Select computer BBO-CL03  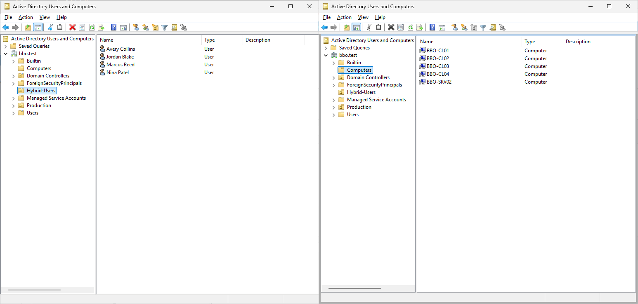click(x=438, y=66)
